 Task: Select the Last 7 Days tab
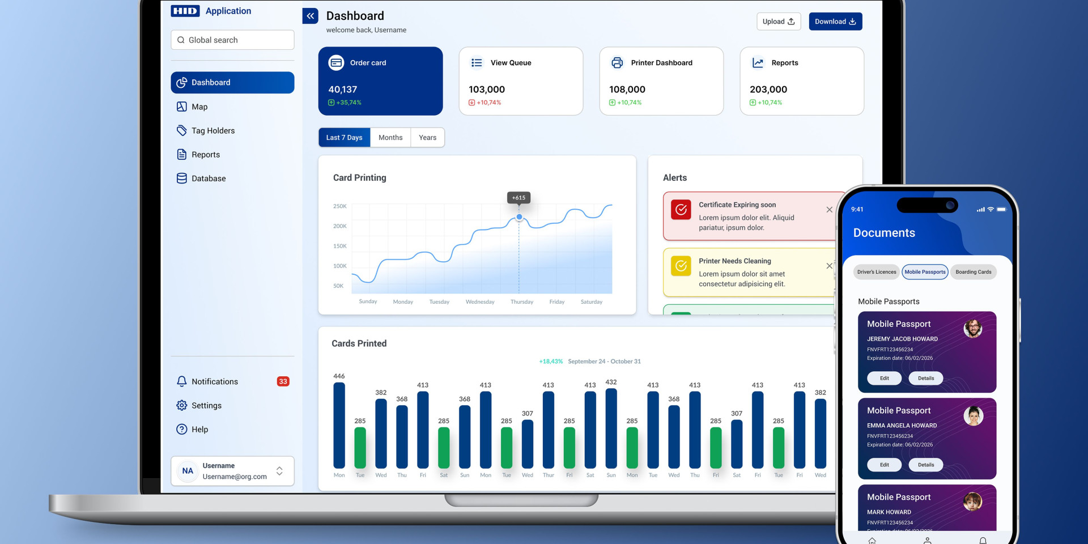point(344,138)
